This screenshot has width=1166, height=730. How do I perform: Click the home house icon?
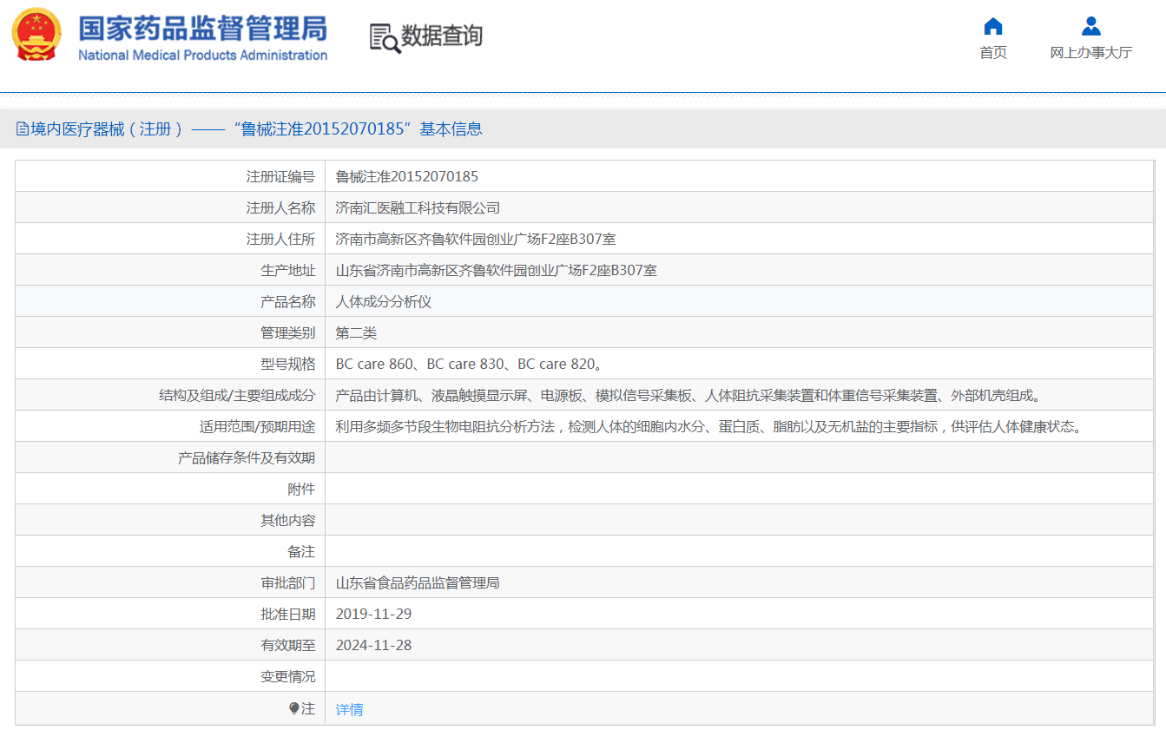point(993,26)
